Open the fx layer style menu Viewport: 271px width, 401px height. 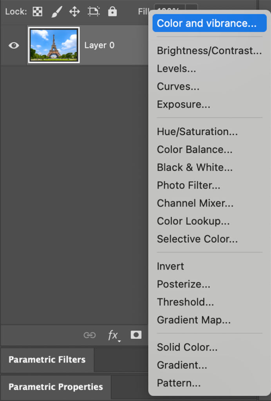[x=113, y=335]
